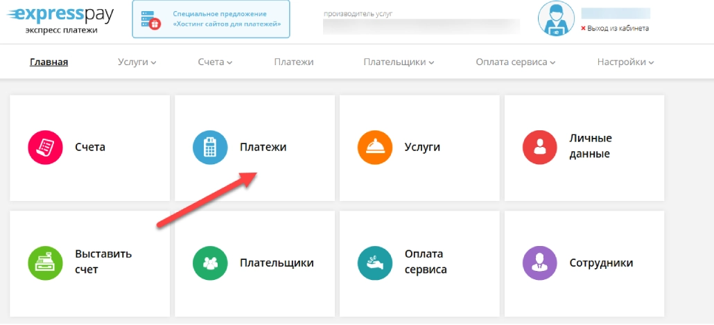This screenshot has width=714, height=325.
Task: Click the blurred username next to avatar
Action: tap(616, 13)
